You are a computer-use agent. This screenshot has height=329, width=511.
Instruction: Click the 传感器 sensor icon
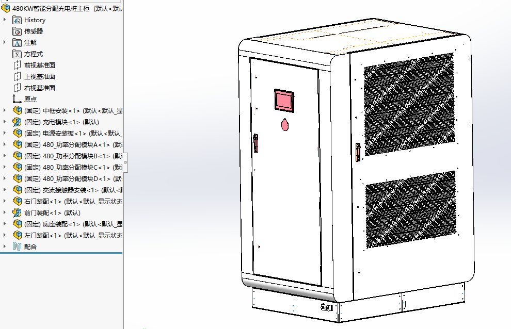coord(17,31)
